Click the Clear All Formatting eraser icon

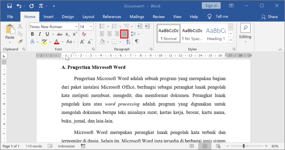[84, 34]
